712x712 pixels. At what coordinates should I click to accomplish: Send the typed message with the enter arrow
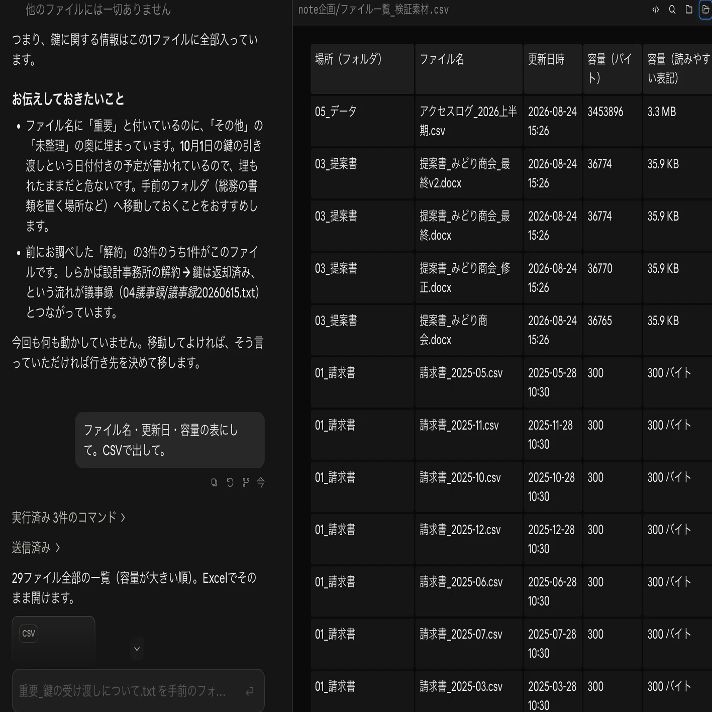(250, 691)
